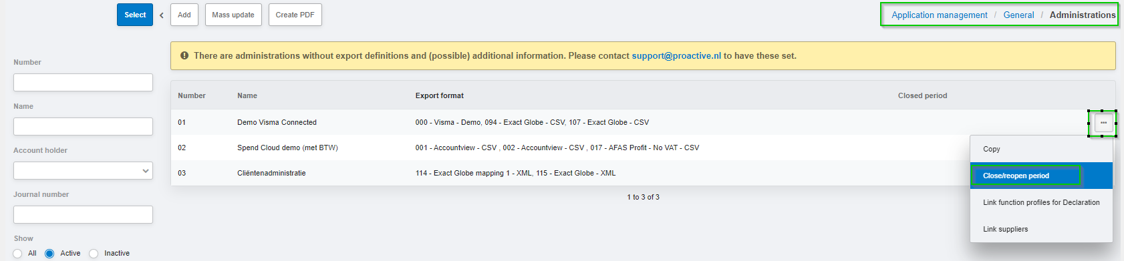Open the Account holder dropdown
1124x261 pixels.
pos(83,171)
